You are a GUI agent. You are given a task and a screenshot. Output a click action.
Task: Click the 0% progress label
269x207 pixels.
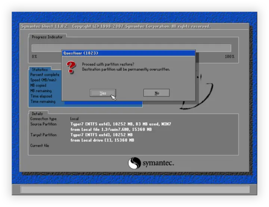34,56
